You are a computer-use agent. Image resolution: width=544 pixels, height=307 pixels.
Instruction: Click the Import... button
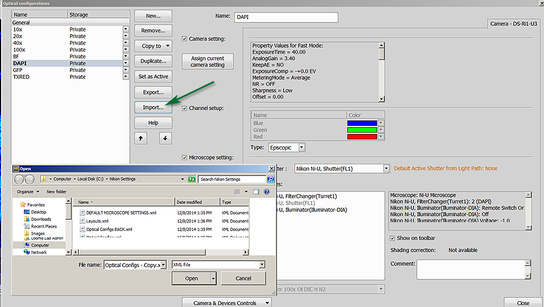tap(153, 107)
